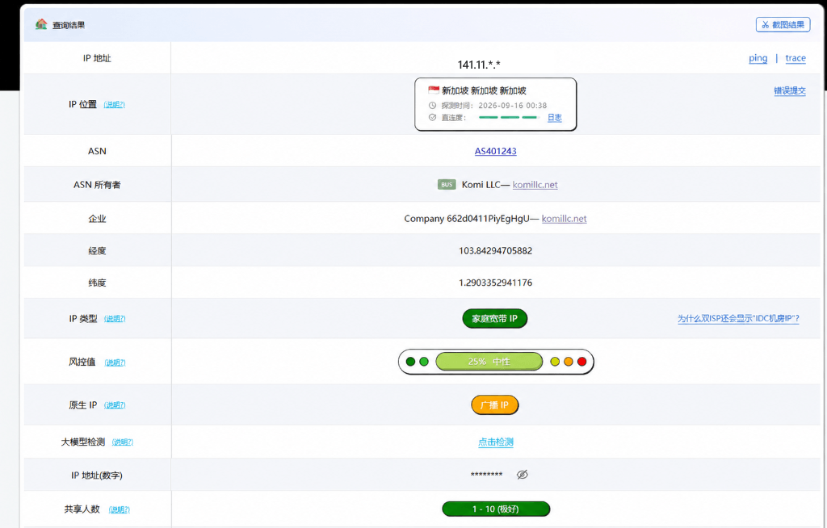The width and height of the screenshot is (827, 528).
Task: Open the 说明 link beside 共享人数
Action: point(120,509)
